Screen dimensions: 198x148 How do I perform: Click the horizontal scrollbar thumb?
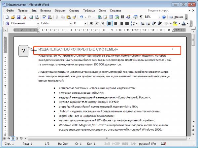107,138
